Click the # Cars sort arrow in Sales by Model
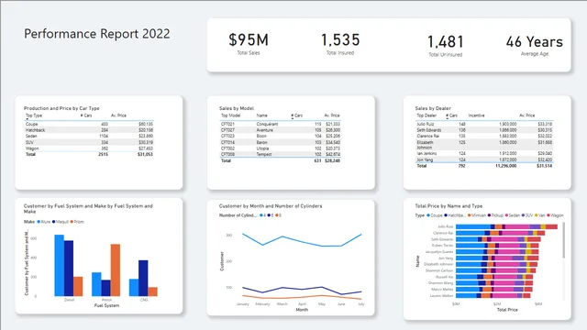This screenshot has width=587, height=330. pyautogui.click(x=293, y=118)
